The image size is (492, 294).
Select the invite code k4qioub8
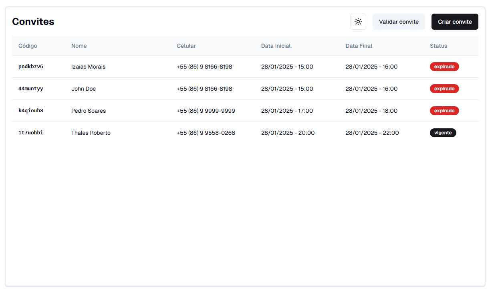click(31, 111)
